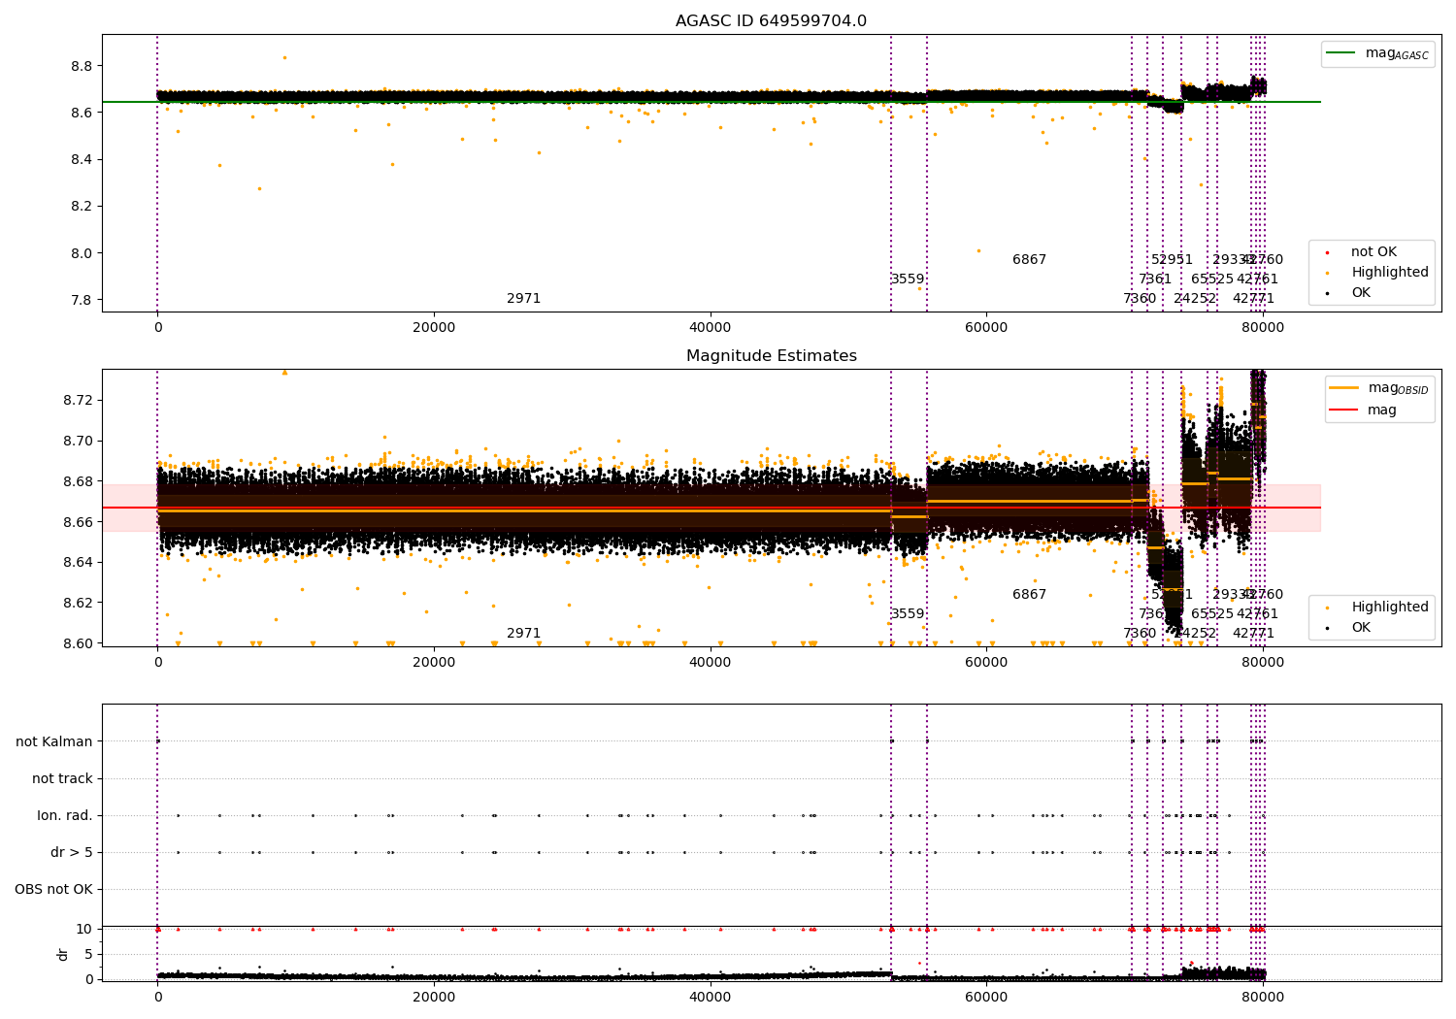Click the 'Magnitude Estimates' subplot title

(771, 356)
